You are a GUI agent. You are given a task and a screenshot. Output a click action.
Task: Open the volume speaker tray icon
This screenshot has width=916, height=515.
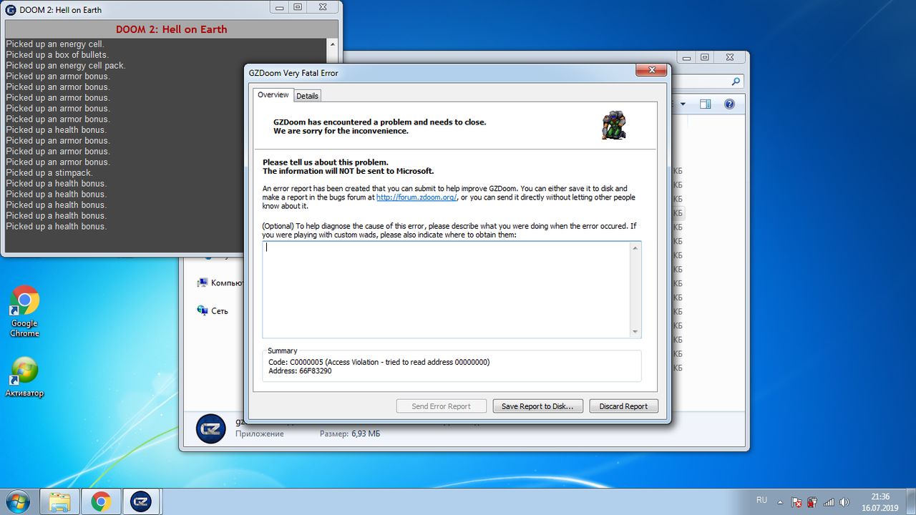pos(845,502)
